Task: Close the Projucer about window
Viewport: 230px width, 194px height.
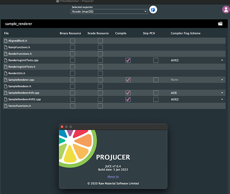Action: click(x=62, y=127)
